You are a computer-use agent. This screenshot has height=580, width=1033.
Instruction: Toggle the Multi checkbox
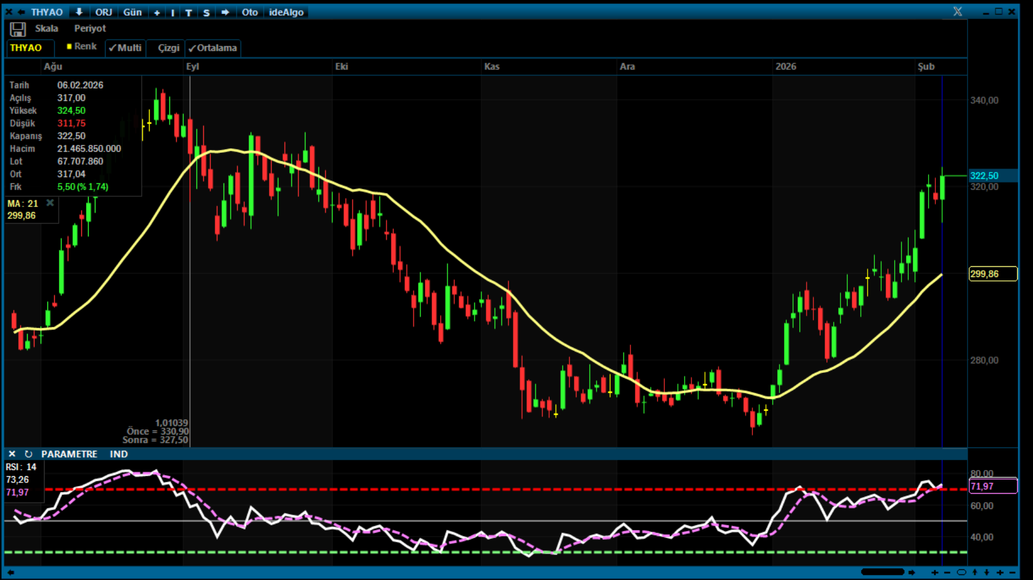tap(125, 48)
